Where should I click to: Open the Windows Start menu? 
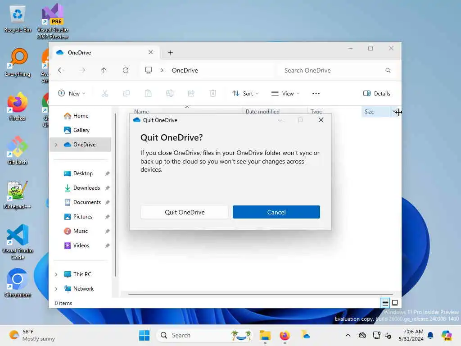[x=144, y=335]
